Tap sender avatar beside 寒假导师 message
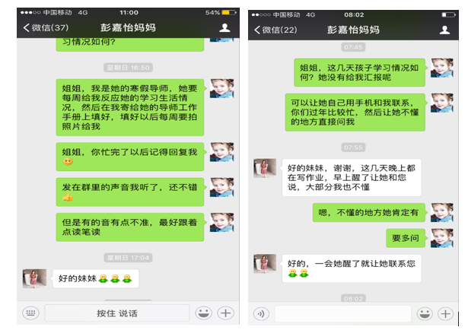Viewport: 468px width, 330px height. pyautogui.click(x=221, y=88)
